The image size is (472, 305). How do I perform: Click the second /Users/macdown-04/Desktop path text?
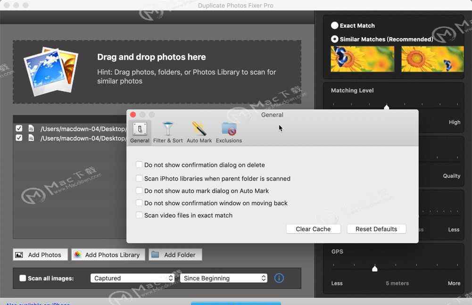coord(83,138)
